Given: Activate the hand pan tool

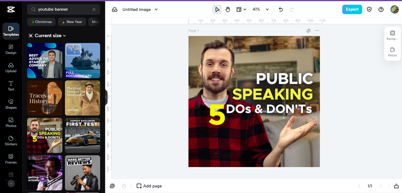Looking at the screenshot, I should [x=228, y=9].
